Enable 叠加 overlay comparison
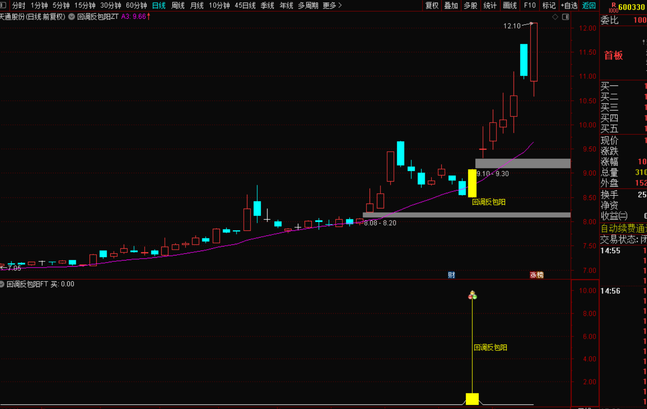The height and width of the screenshot is (409, 647). (451, 5)
